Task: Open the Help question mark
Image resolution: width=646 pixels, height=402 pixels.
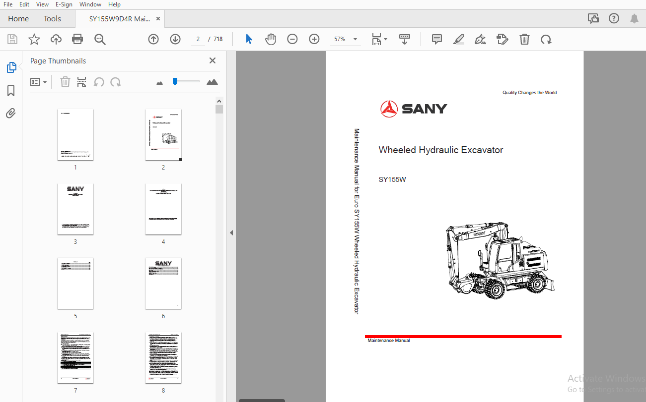Action: (x=614, y=18)
